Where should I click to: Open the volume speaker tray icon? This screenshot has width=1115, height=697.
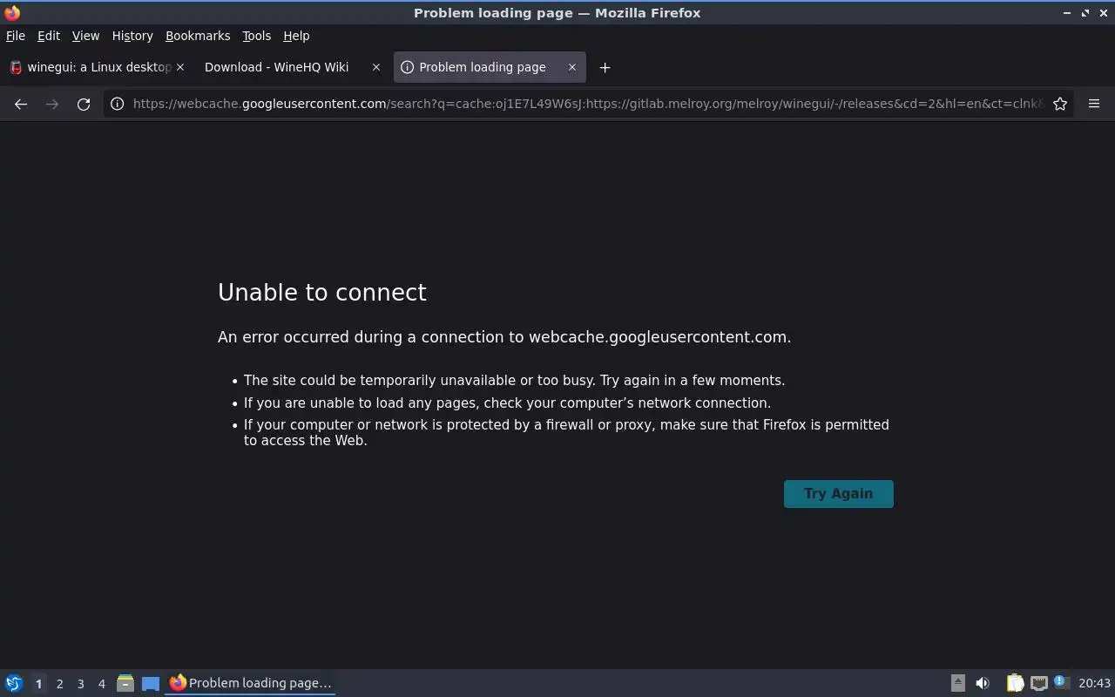click(x=983, y=683)
